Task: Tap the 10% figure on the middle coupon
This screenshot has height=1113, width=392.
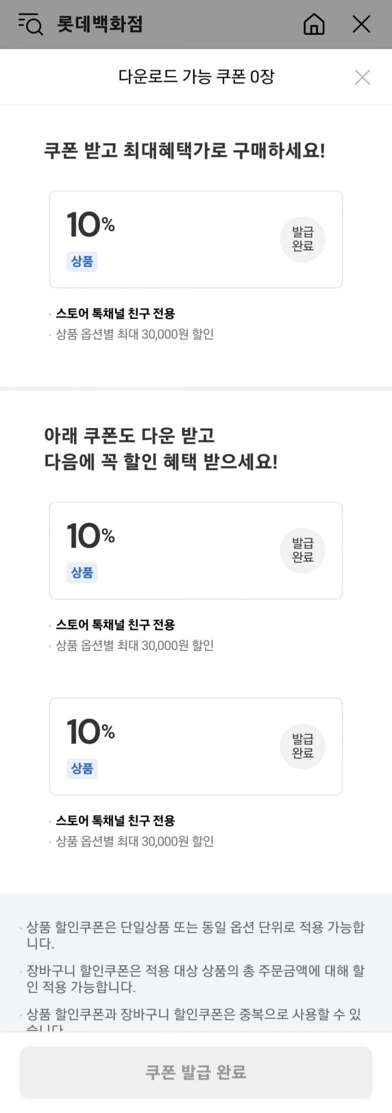Action: [91, 536]
